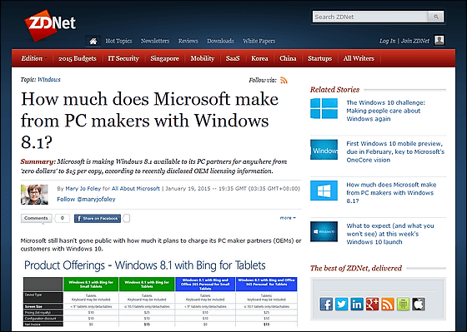This screenshot has width=467, height=332.
Task: Read 'The Windows 10 challenge' related story
Action: (385, 111)
